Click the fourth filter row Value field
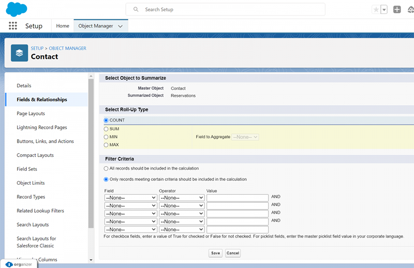This screenshot has width=414, height=268. [238, 221]
